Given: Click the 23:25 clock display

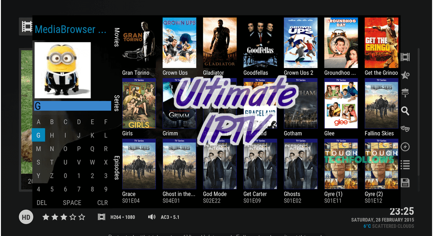Looking at the screenshot, I should coord(402,211).
